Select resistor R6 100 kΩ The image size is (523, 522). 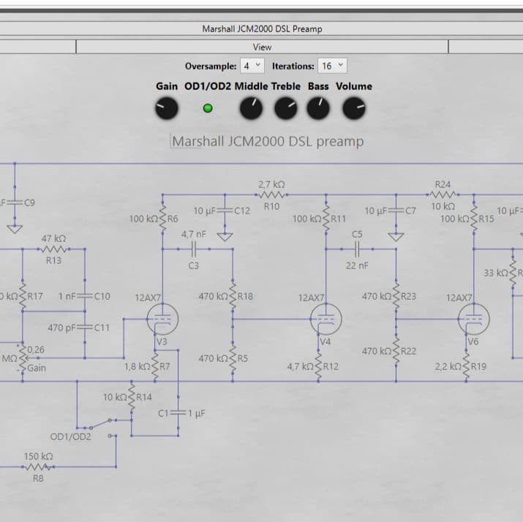tap(162, 218)
